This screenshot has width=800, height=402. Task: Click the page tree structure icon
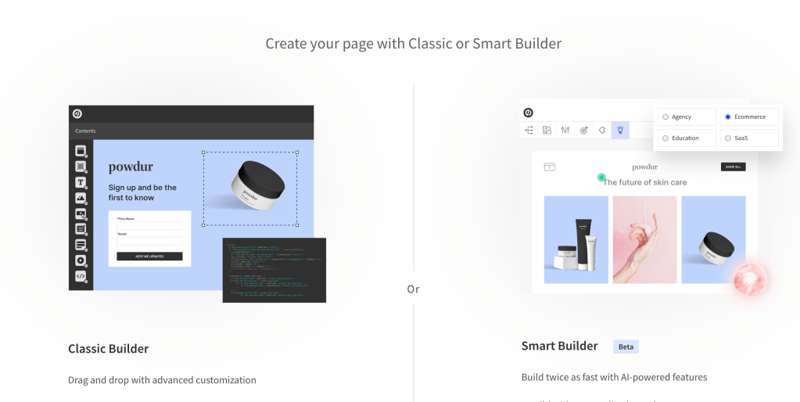click(x=529, y=130)
